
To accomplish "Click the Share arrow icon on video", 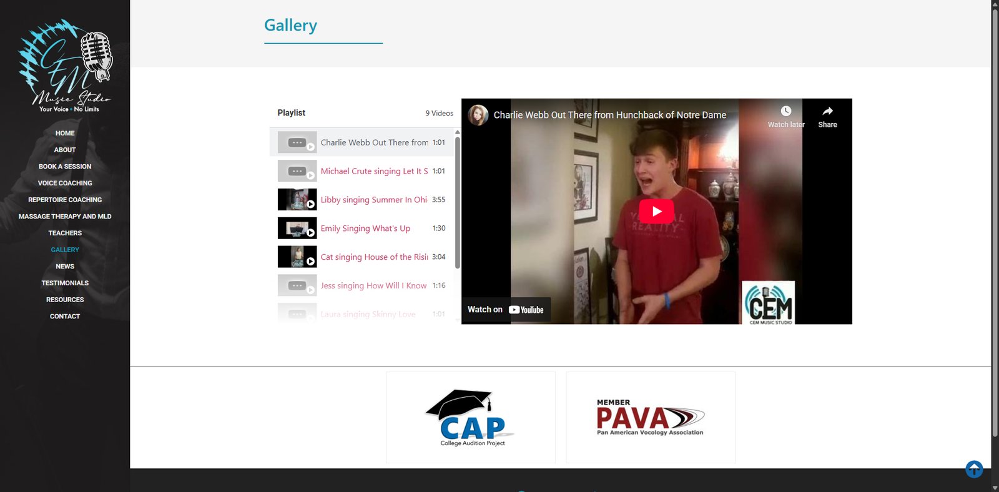I will tap(827, 111).
